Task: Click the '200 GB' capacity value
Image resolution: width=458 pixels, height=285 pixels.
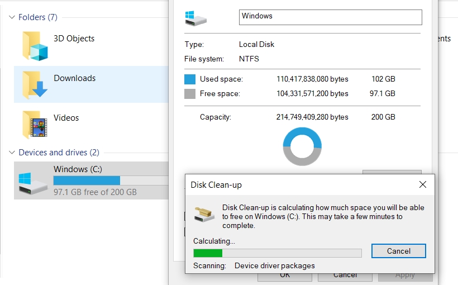Action: click(383, 117)
